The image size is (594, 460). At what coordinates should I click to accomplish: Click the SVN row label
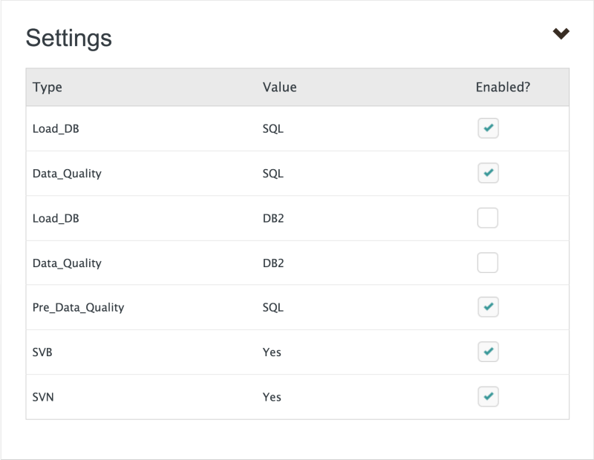(x=43, y=397)
